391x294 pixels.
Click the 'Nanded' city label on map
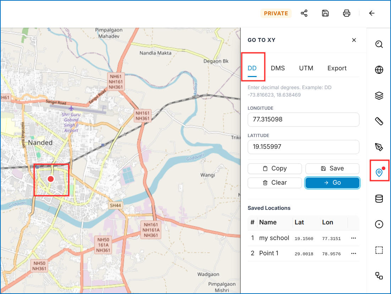coord(40,142)
